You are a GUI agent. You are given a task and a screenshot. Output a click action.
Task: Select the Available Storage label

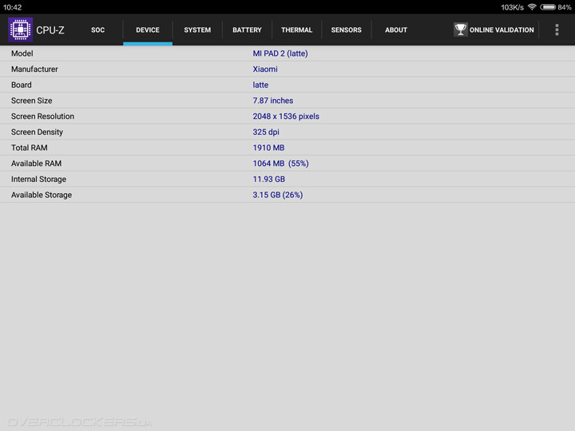coord(42,196)
